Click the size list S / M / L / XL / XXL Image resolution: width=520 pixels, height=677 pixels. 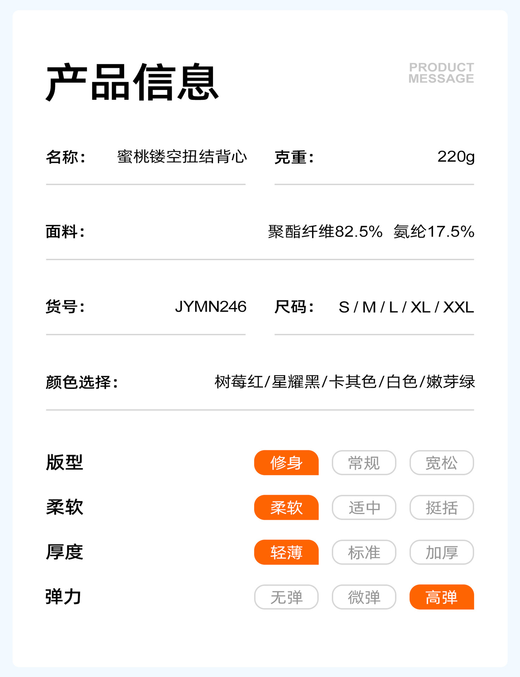point(406,307)
